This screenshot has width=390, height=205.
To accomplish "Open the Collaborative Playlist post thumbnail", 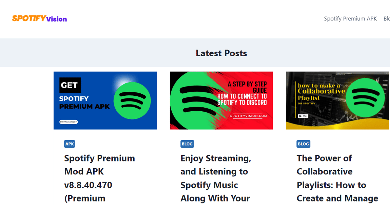I will tap(337, 101).
